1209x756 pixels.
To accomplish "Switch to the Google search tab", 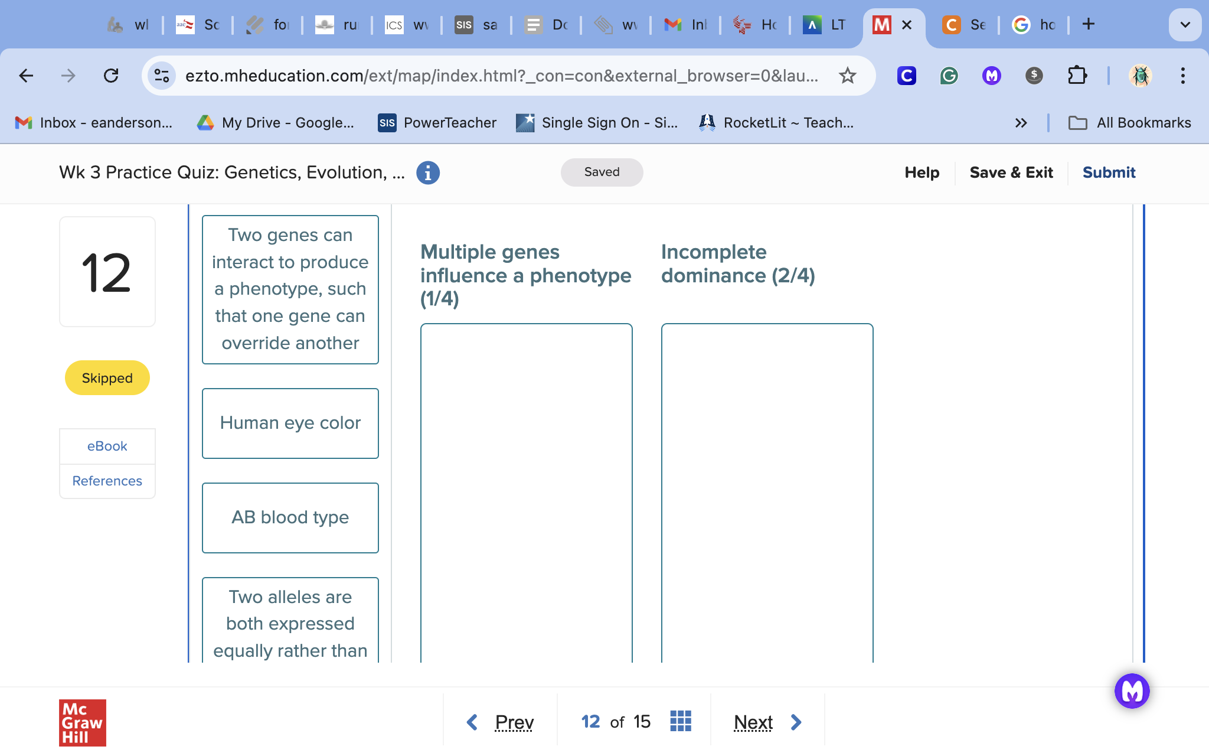I will pos(1033,25).
